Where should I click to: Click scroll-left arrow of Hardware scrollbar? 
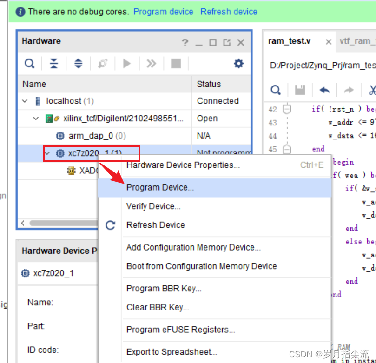pyautogui.click(x=23, y=223)
